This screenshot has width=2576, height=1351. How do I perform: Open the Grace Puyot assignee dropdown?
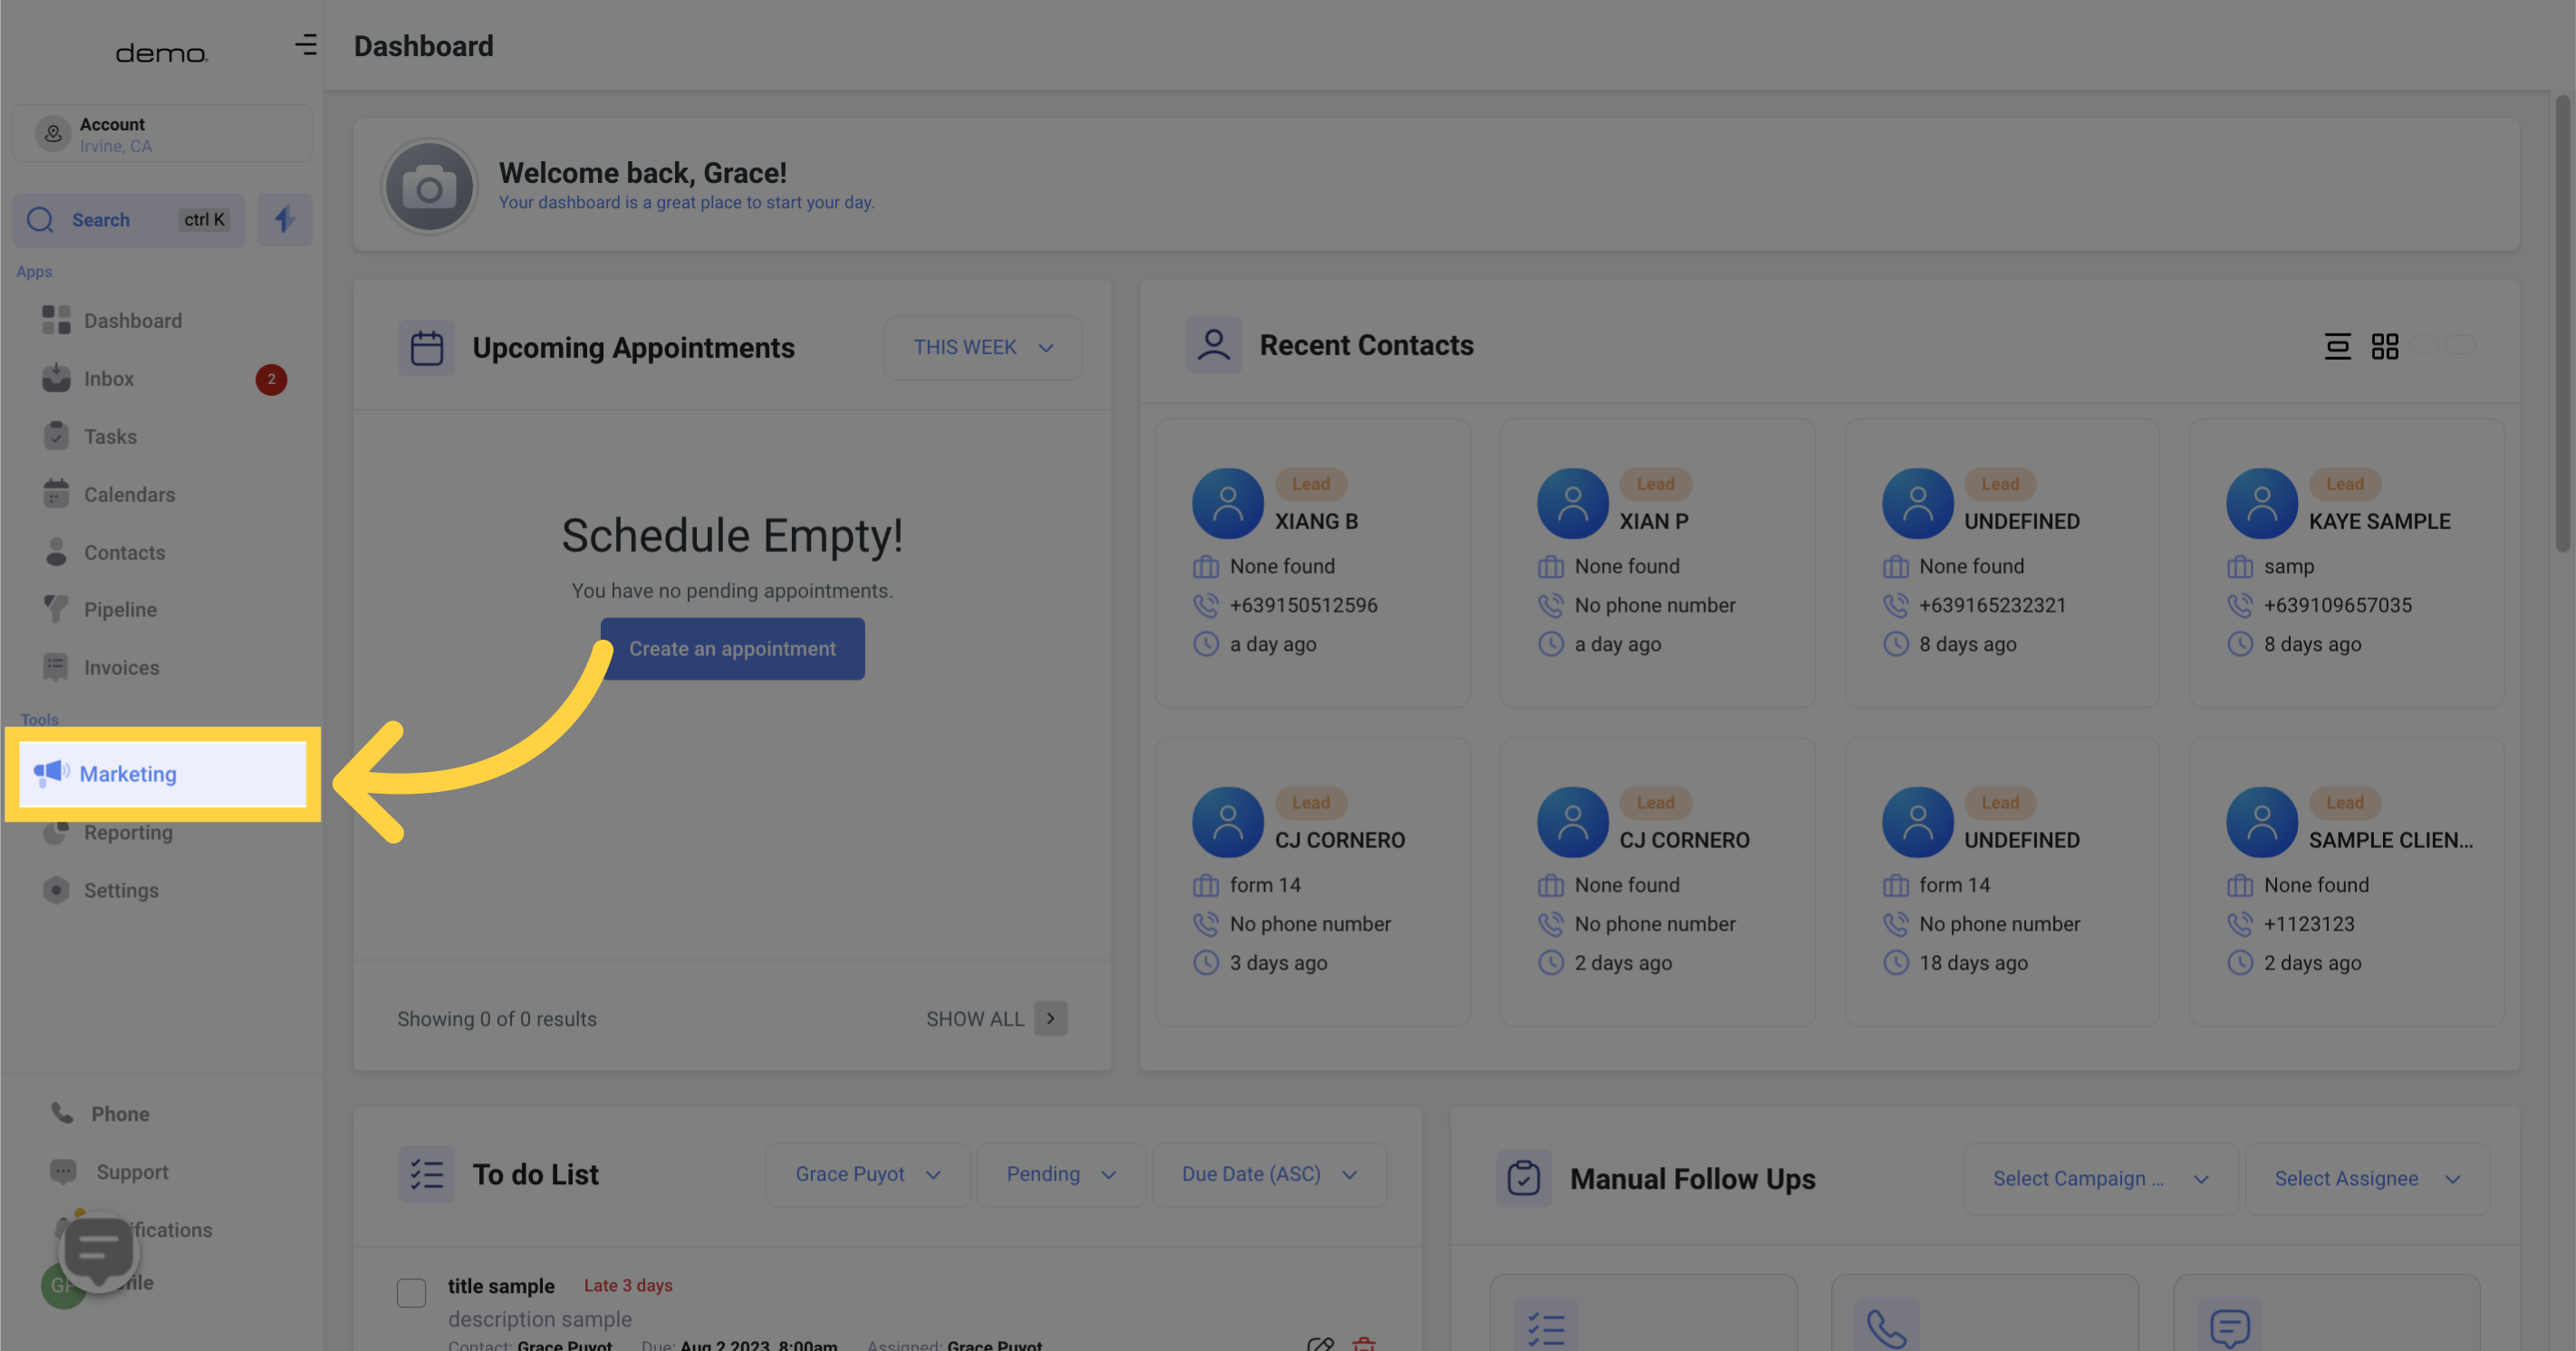(x=868, y=1174)
